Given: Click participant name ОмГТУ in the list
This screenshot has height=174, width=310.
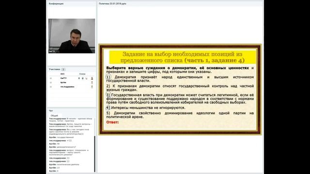Looking at the screenshot, I should pos(63,78).
